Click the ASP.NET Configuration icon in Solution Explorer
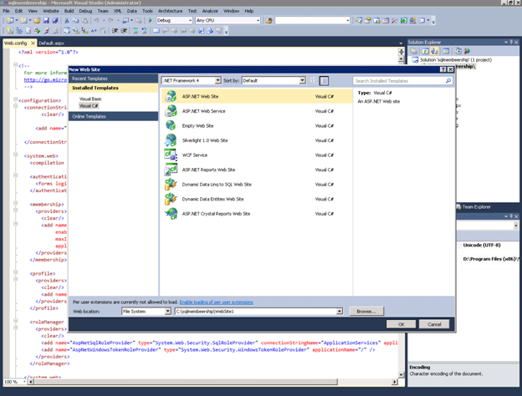 467,51
